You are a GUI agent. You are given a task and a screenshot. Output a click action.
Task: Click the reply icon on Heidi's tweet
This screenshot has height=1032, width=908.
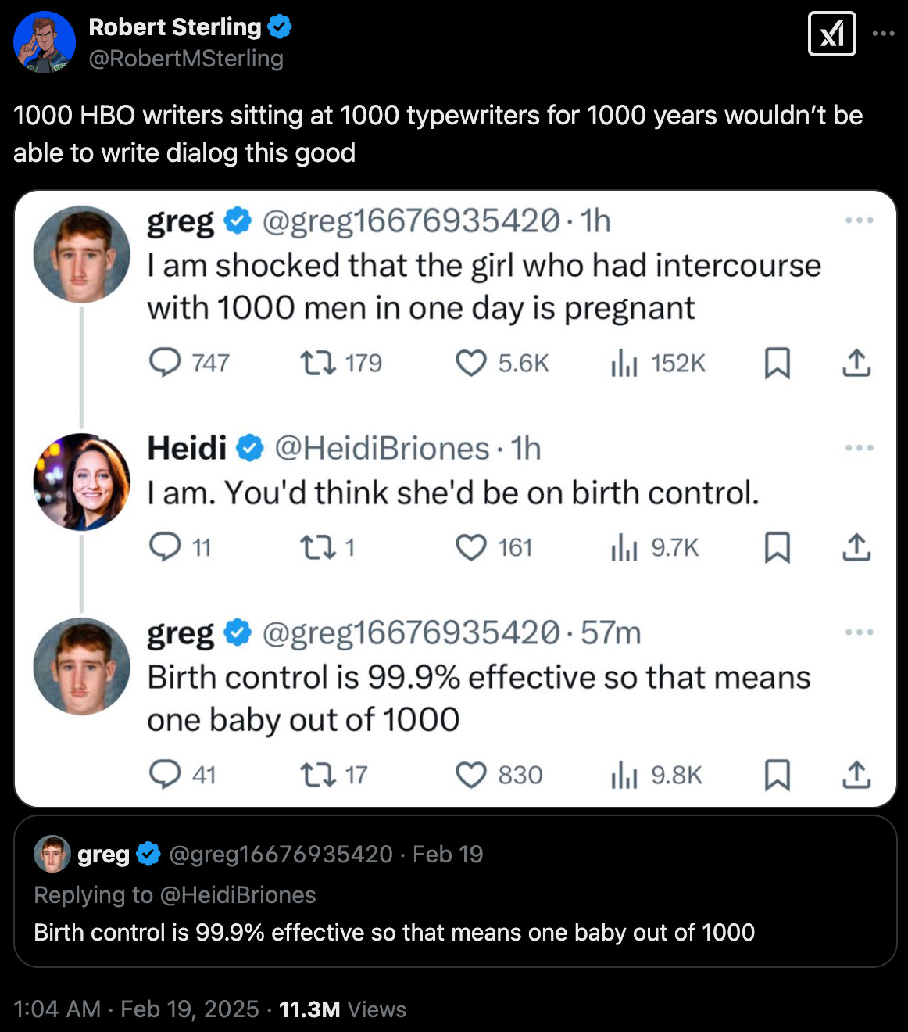(165, 547)
